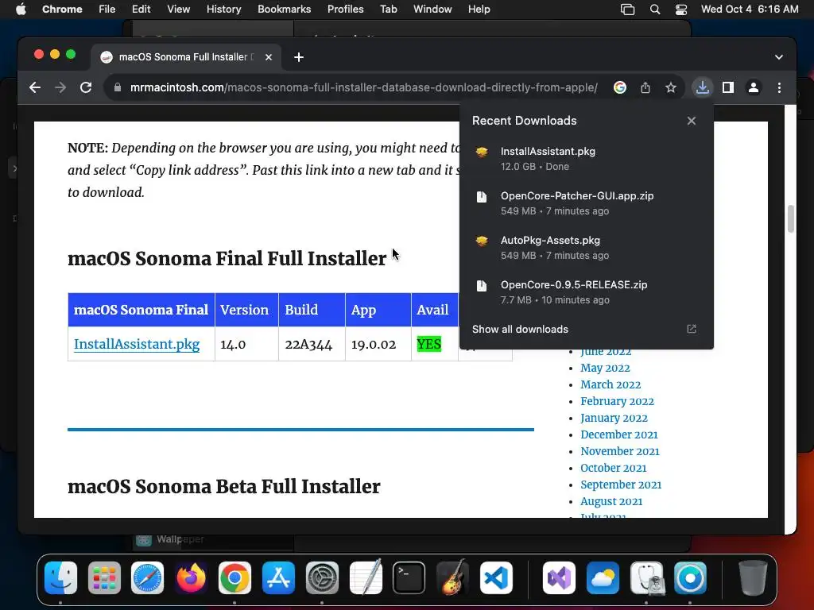Open the May 2022 archive link
This screenshot has width=814, height=610.
[x=605, y=368]
